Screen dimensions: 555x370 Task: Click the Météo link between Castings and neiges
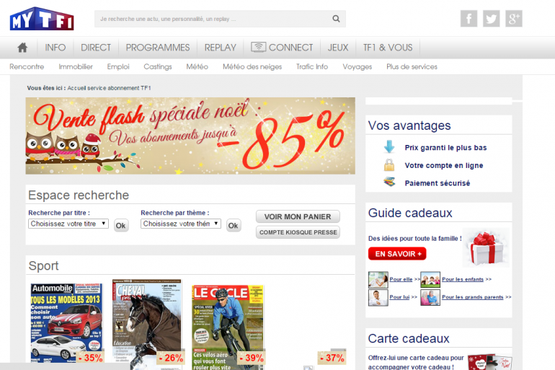(x=197, y=66)
